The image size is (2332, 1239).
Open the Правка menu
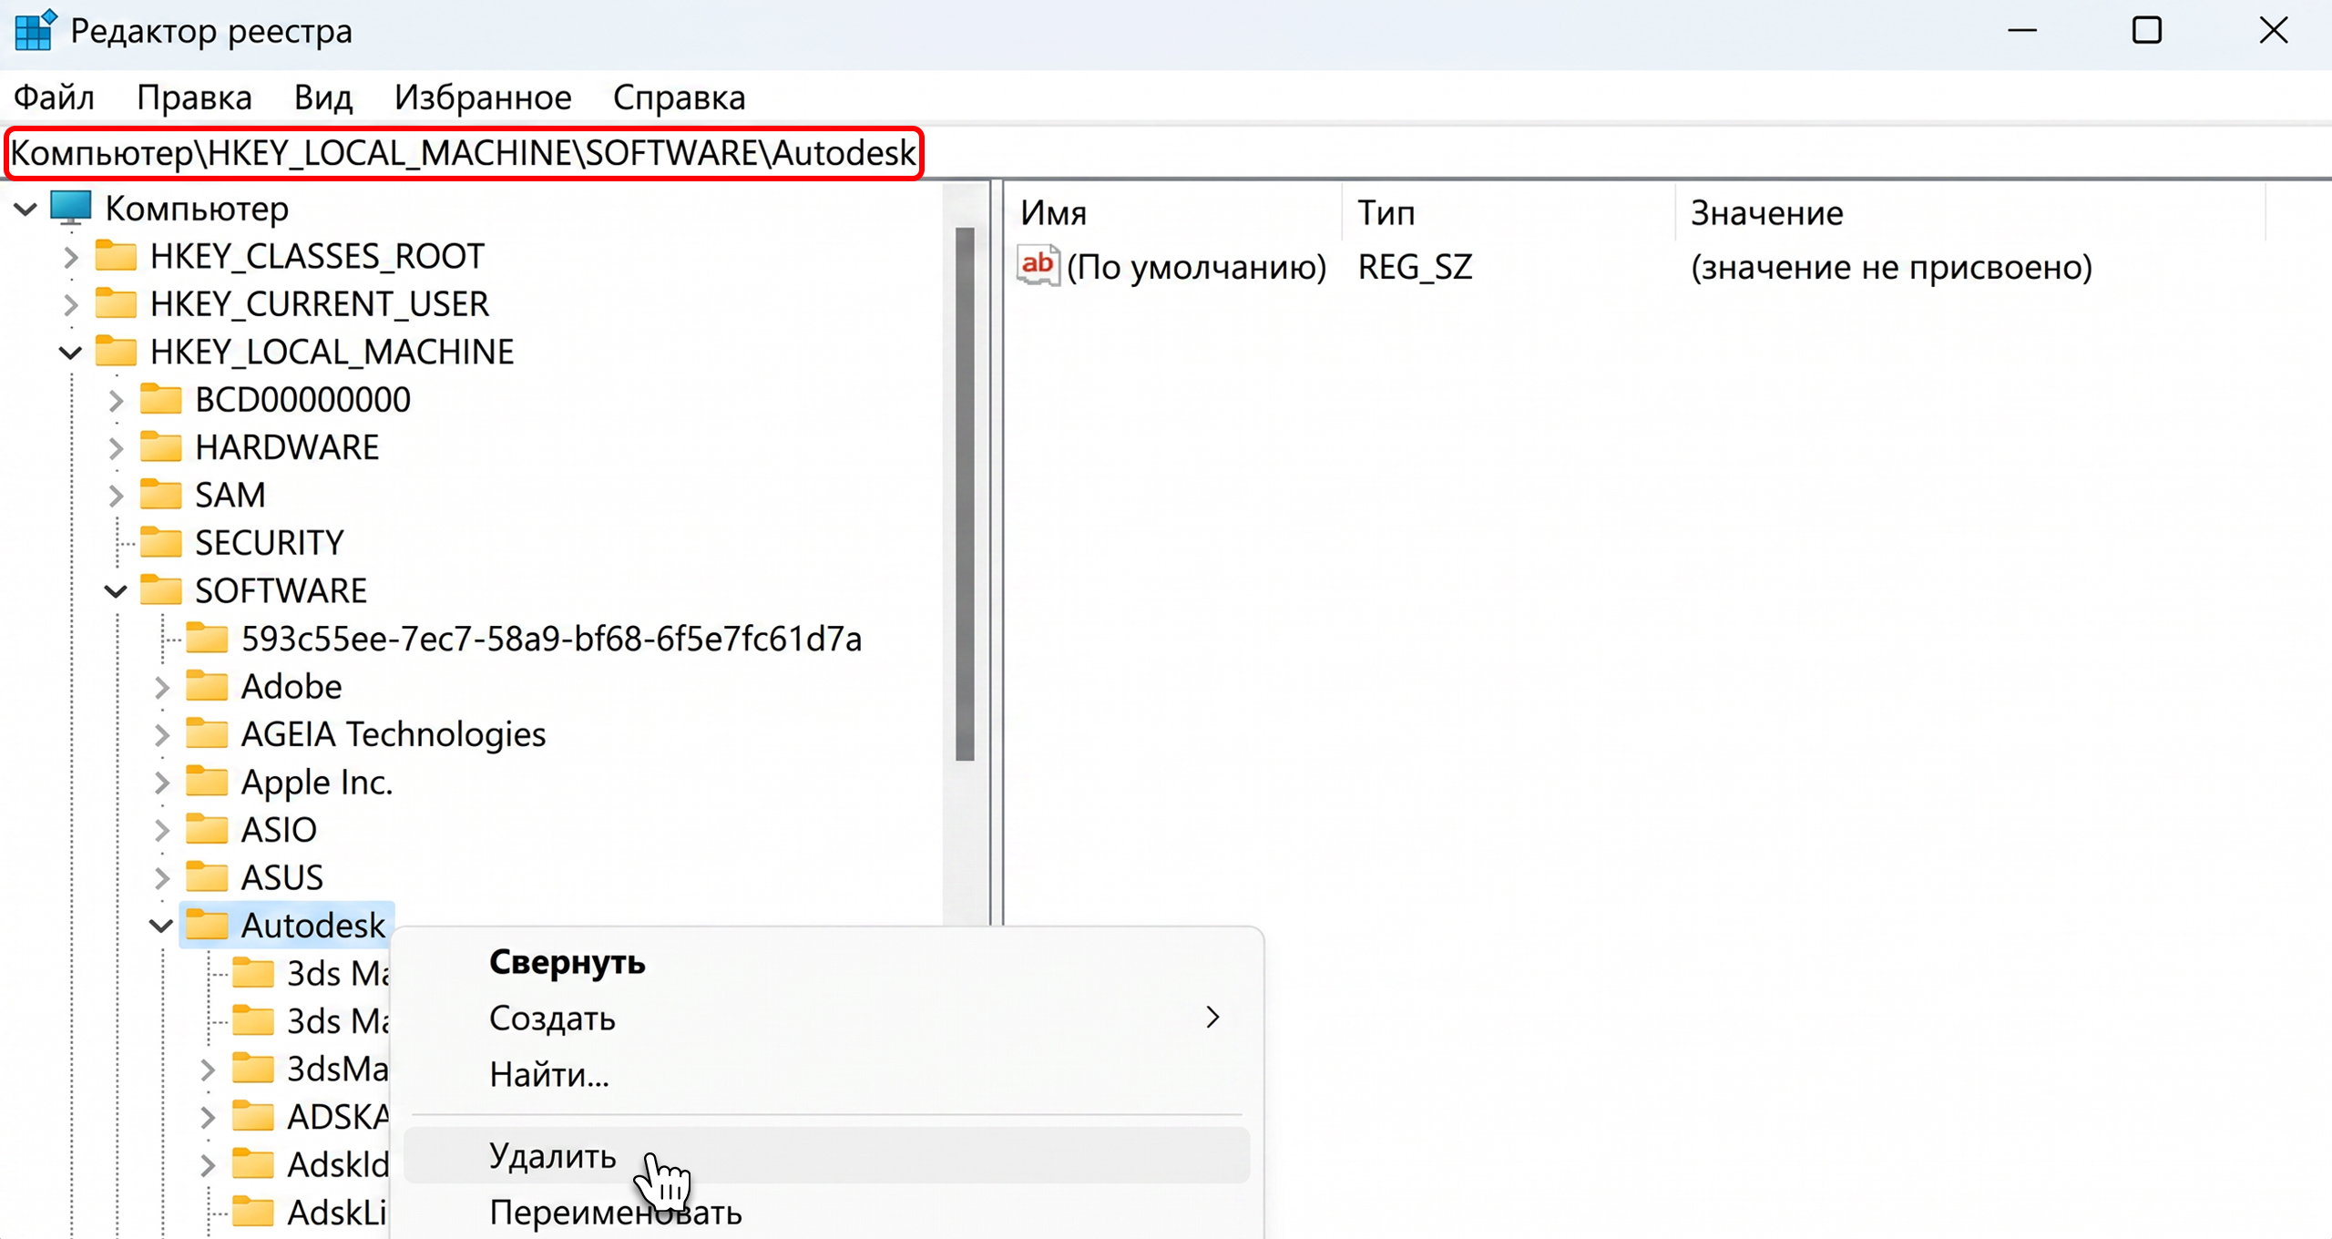(x=194, y=97)
